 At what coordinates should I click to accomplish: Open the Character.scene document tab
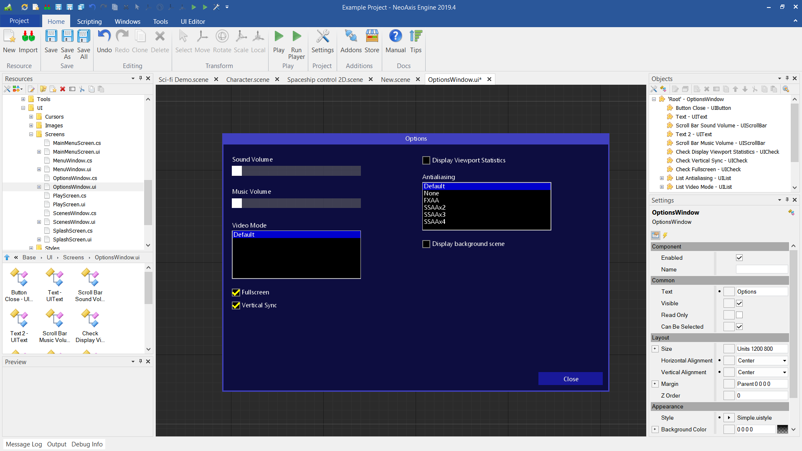(247, 79)
